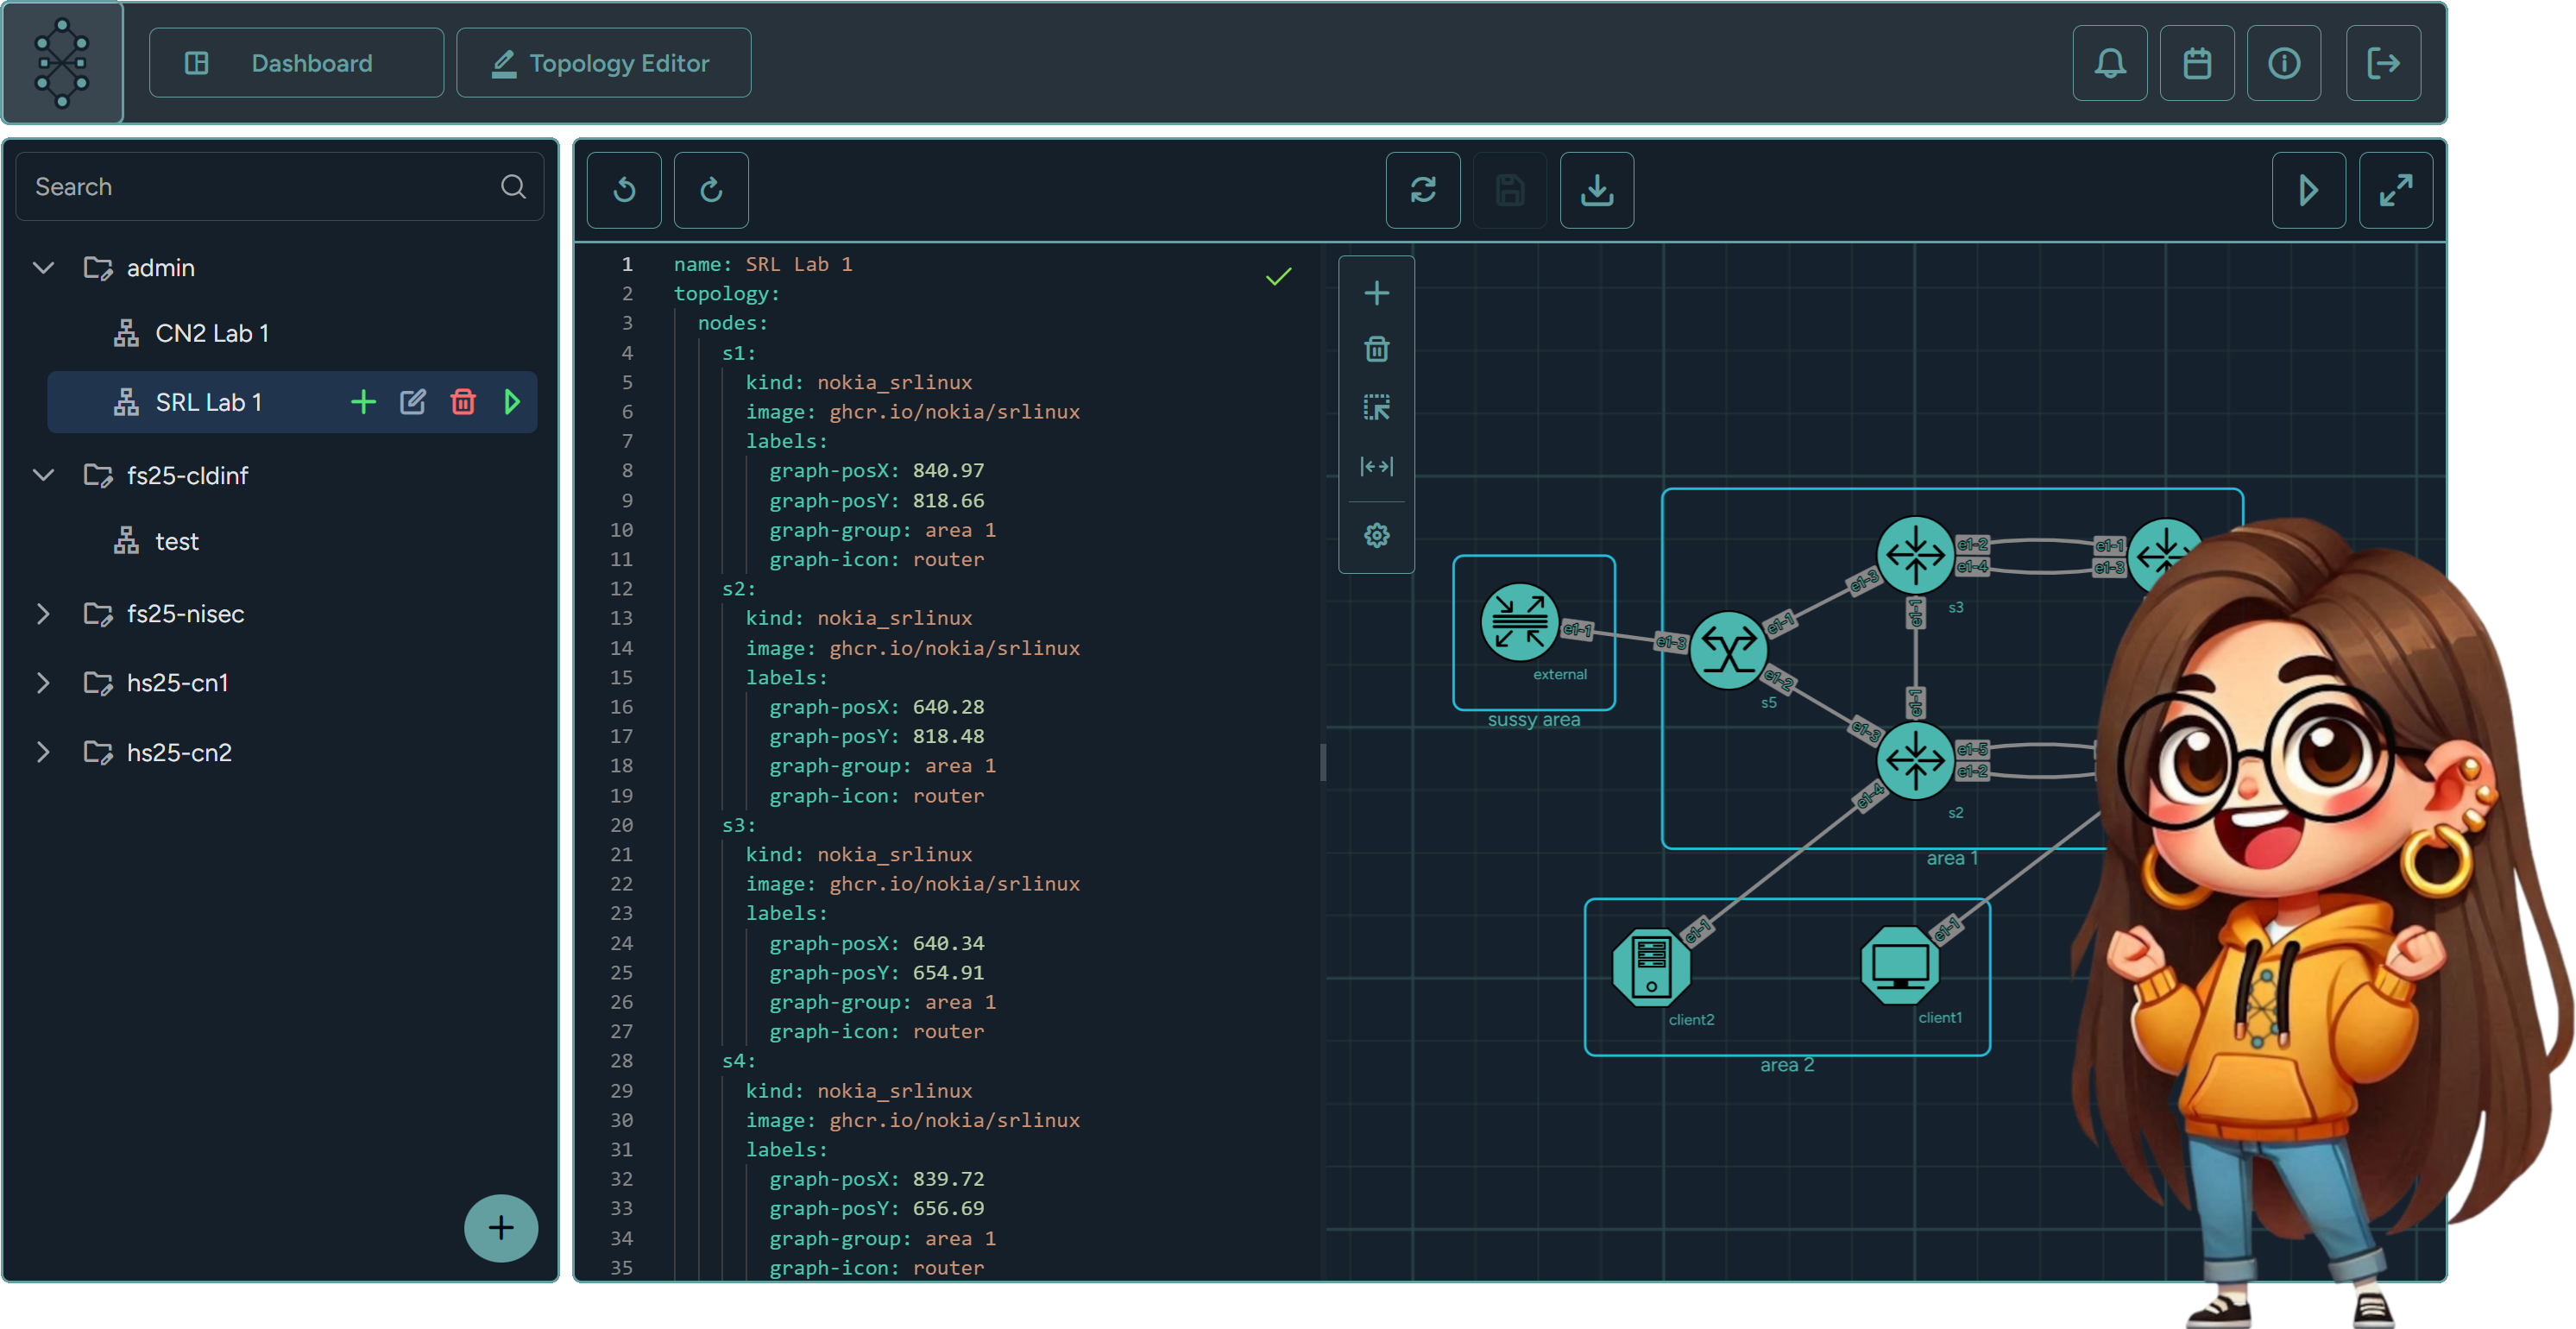This screenshot has height=1329, width=2576.
Task: Open the canvas settings gear
Action: tap(1377, 535)
